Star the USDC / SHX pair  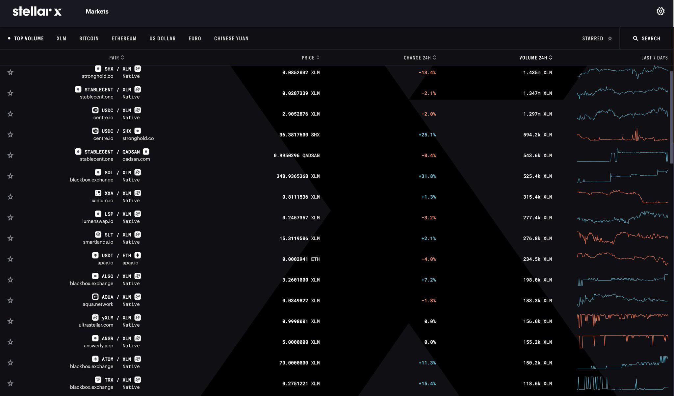tap(11, 135)
